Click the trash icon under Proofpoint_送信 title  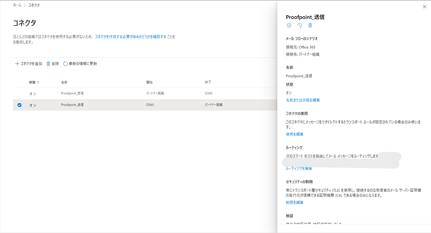[310, 25]
